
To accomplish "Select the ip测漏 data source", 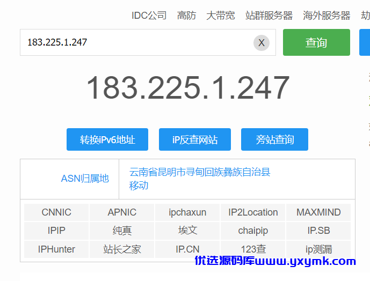I will tap(318, 249).
